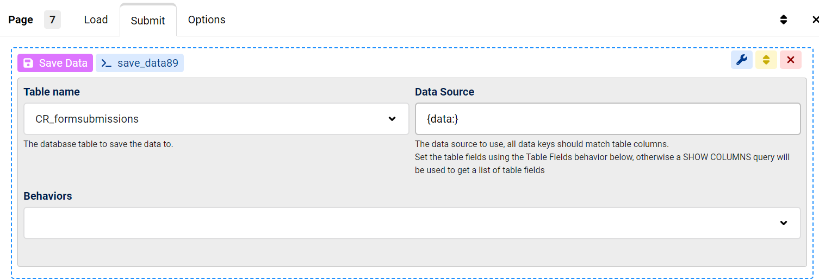Click the yellow reorder arrows icon
The width and height of the screenshot is (819, 280).
pos(766,60)
